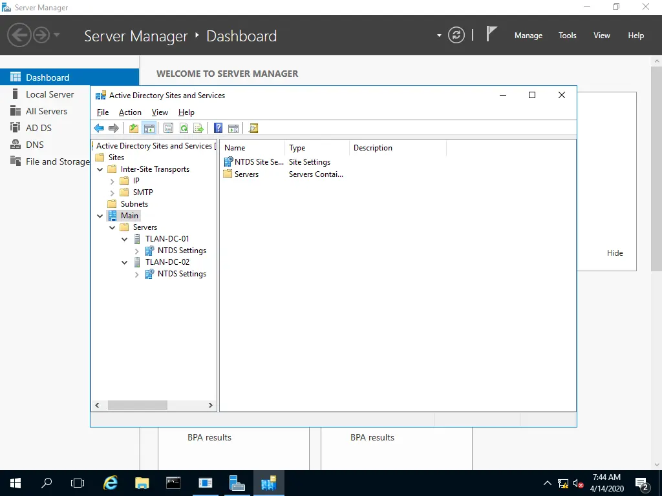Open the navigation history dropdown arrow

coord(57,35)
